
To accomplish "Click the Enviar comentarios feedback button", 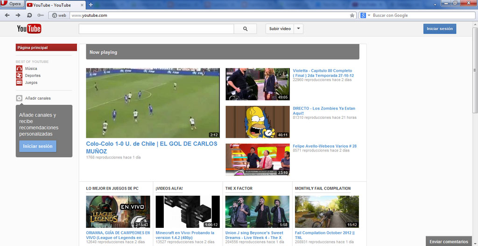I will click(449, 241).
